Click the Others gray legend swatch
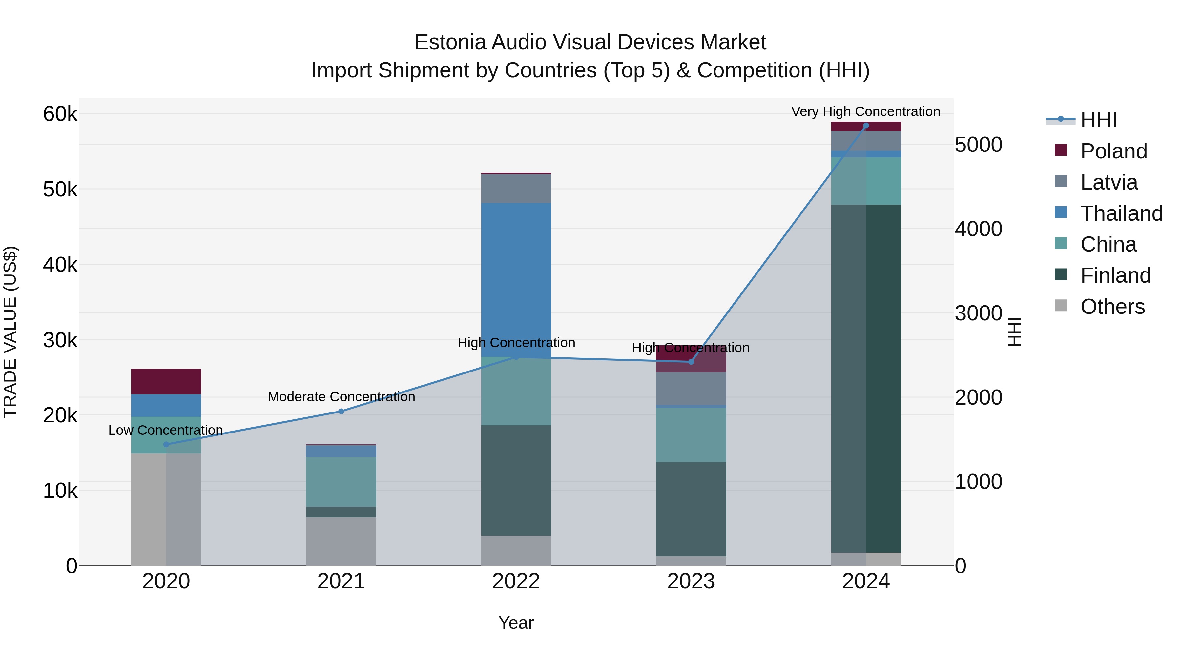Image resolution: width=1181 pixels, height=664 pixels. pos(1060,305)
